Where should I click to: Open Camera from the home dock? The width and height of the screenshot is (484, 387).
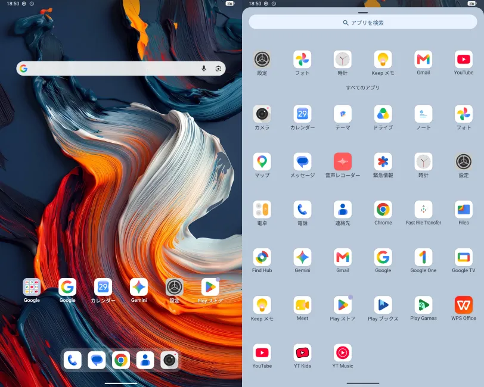[169, 360]
